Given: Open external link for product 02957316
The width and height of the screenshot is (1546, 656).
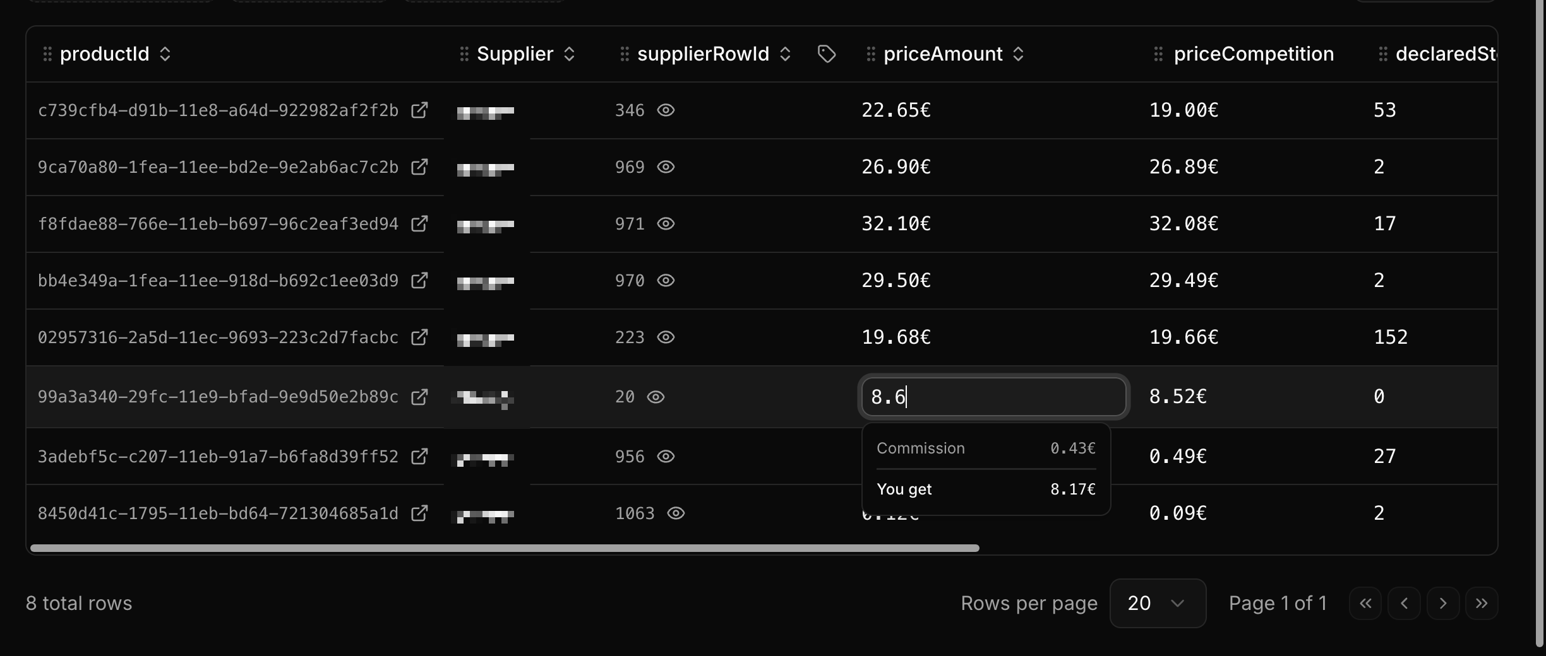Looking at the screenshot, I should pos(419,337).
